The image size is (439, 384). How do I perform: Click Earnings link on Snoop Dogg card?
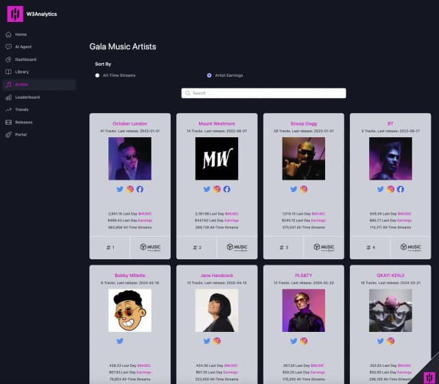[318, 221]
